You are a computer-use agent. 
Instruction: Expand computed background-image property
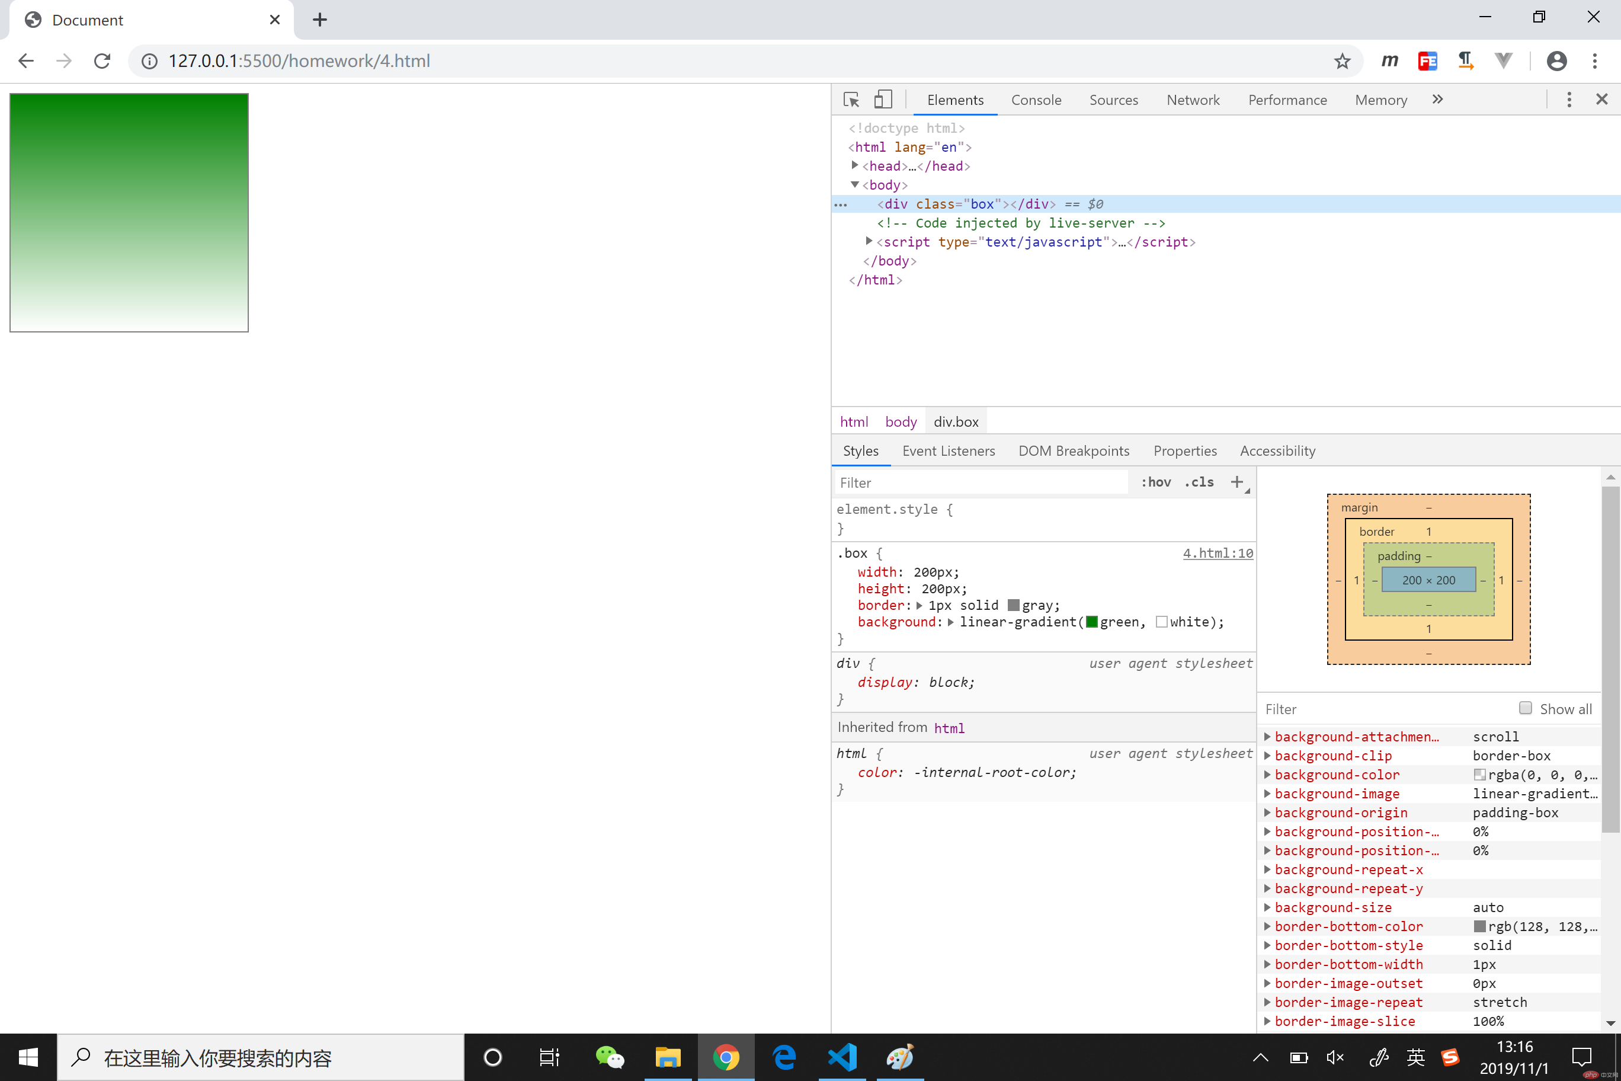click(1267, 794)
